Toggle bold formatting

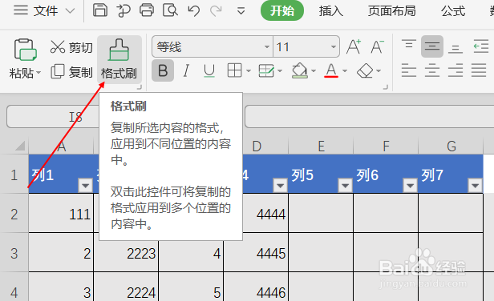[x=163, y=70]
